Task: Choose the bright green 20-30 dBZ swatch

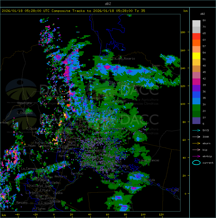Action: pyautogui.click(x=196, y=108)
